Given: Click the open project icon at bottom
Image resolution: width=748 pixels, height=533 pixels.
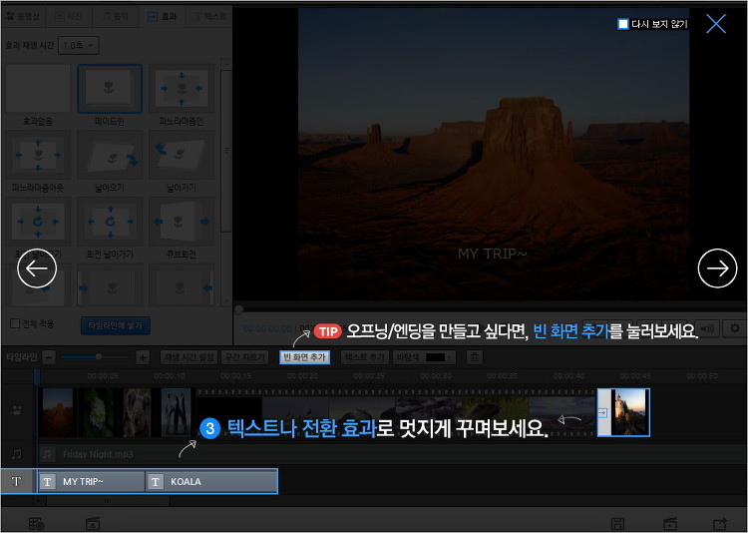Looking at the screenshot, I should (93, 523).
